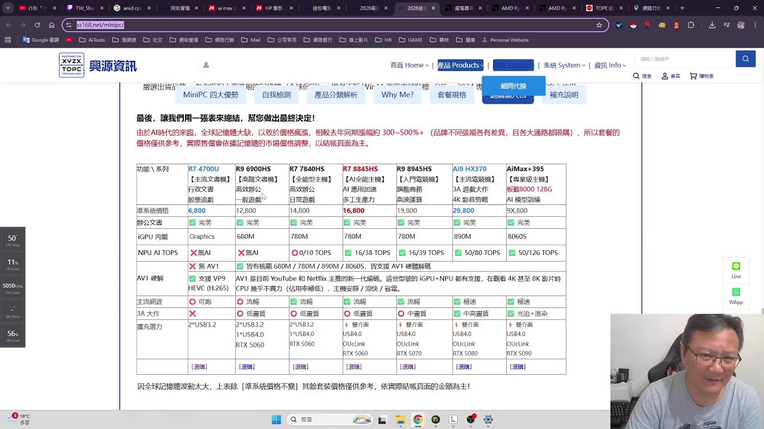Click the WApp WhatsApp icon
This screenshot has height=429, width=764.
coord(736,296)
